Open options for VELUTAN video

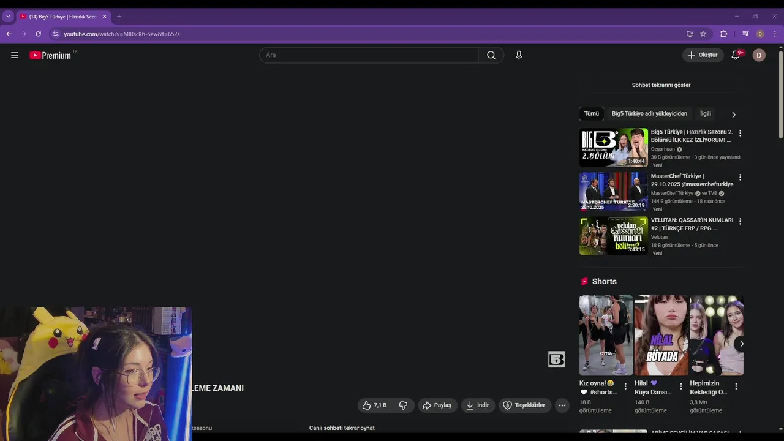(740, 221)
